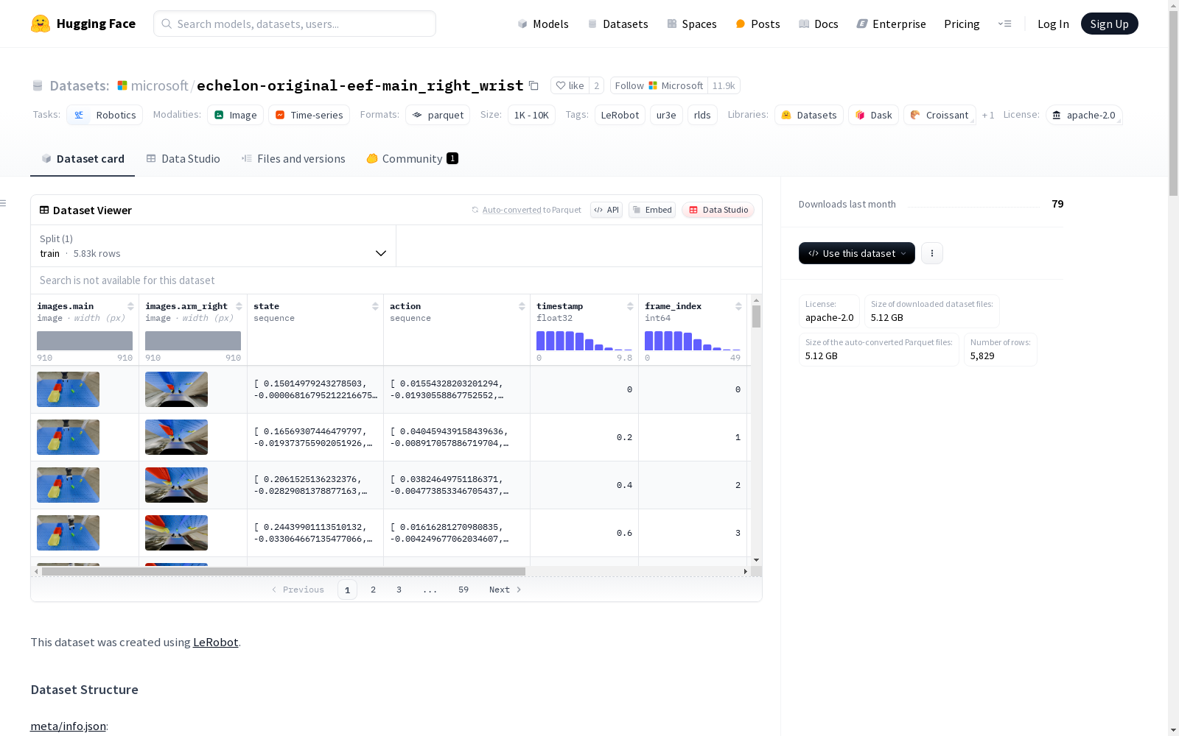Click the Embed button

tap(652, 210)
